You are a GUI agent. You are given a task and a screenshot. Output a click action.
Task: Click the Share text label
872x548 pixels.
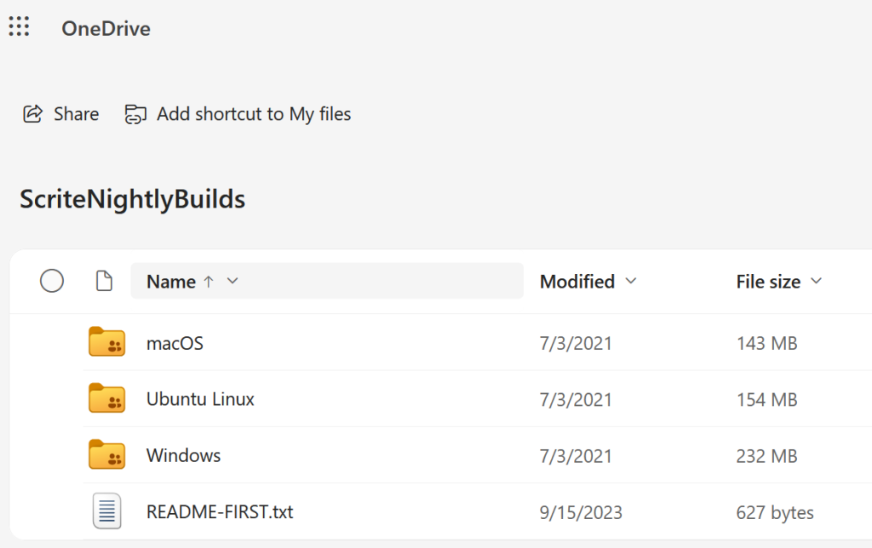(76, 114)
